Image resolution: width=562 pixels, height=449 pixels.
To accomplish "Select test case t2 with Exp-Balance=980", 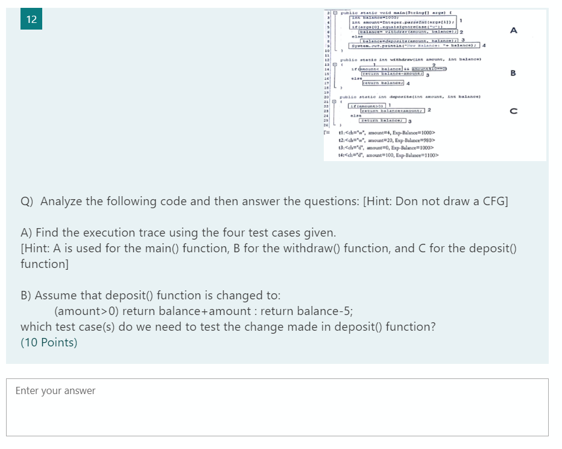I will click(x=387, y=139).
